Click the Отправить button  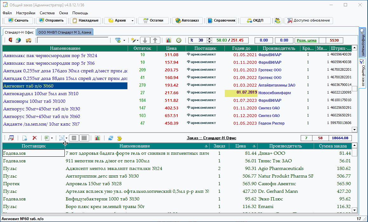tap(51, 20)
